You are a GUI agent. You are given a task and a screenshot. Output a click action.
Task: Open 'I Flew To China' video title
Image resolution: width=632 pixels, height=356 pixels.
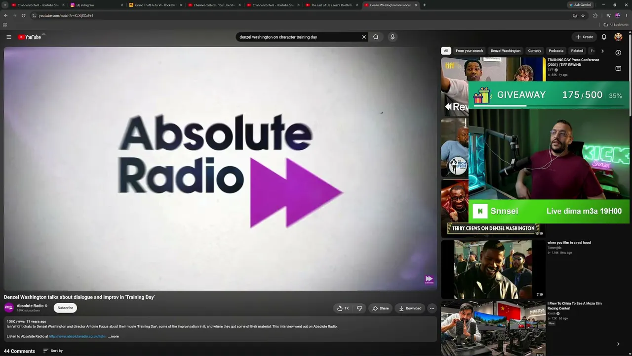575,306
